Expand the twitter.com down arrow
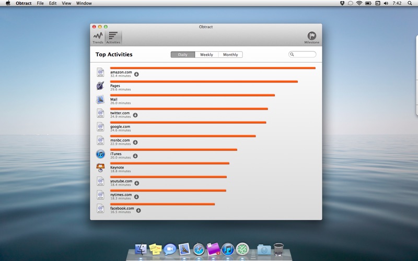 (x=135, y=115)
